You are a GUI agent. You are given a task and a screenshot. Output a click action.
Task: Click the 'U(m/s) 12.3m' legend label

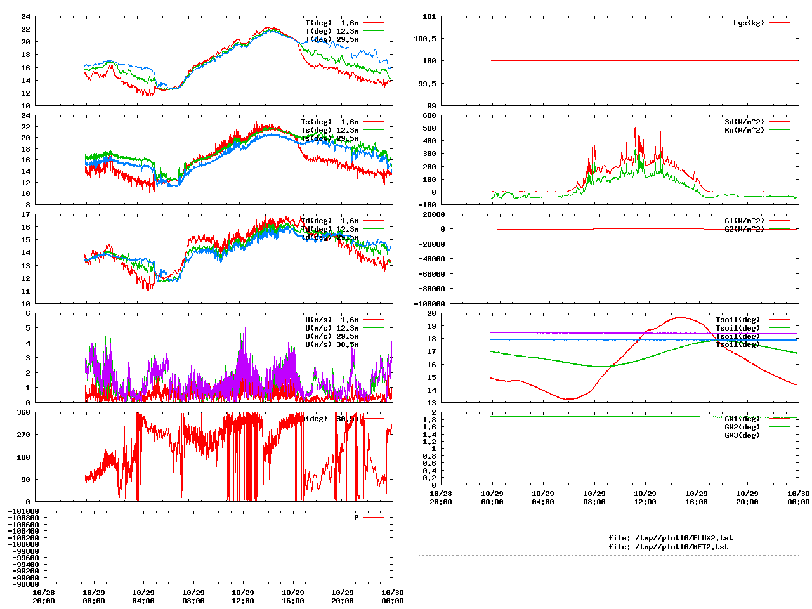[332, 328]
